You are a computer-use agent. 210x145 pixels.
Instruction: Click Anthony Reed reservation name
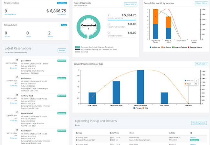(x=27, y=96)
